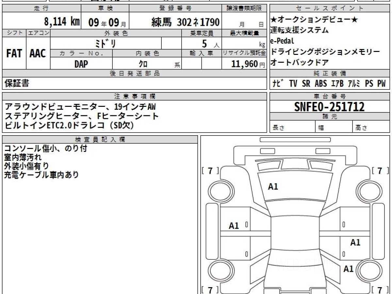392x294 pixels.
Task: Click the A1 mark on the hood
Action: pos(273,187)
